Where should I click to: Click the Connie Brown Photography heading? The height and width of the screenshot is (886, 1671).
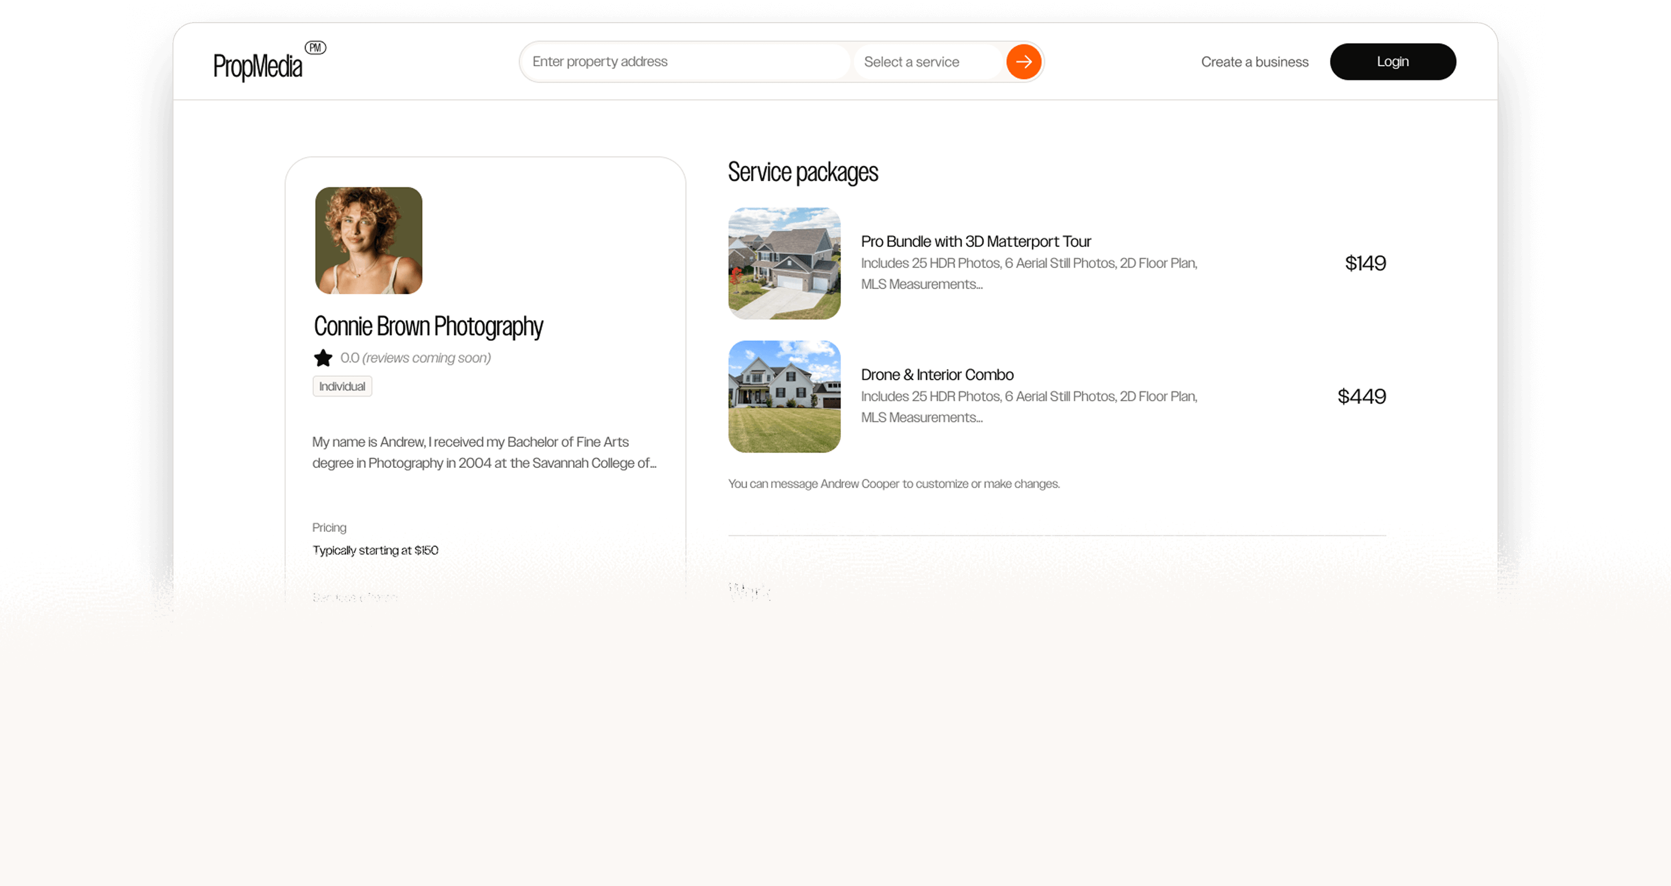point(428,326)
